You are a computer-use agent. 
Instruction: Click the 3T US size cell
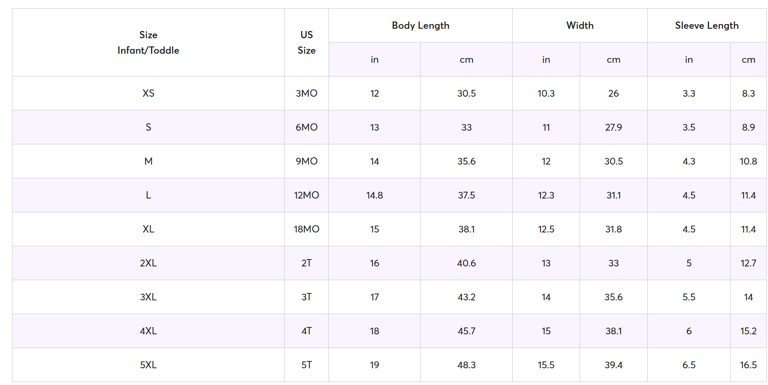(306, 297)
